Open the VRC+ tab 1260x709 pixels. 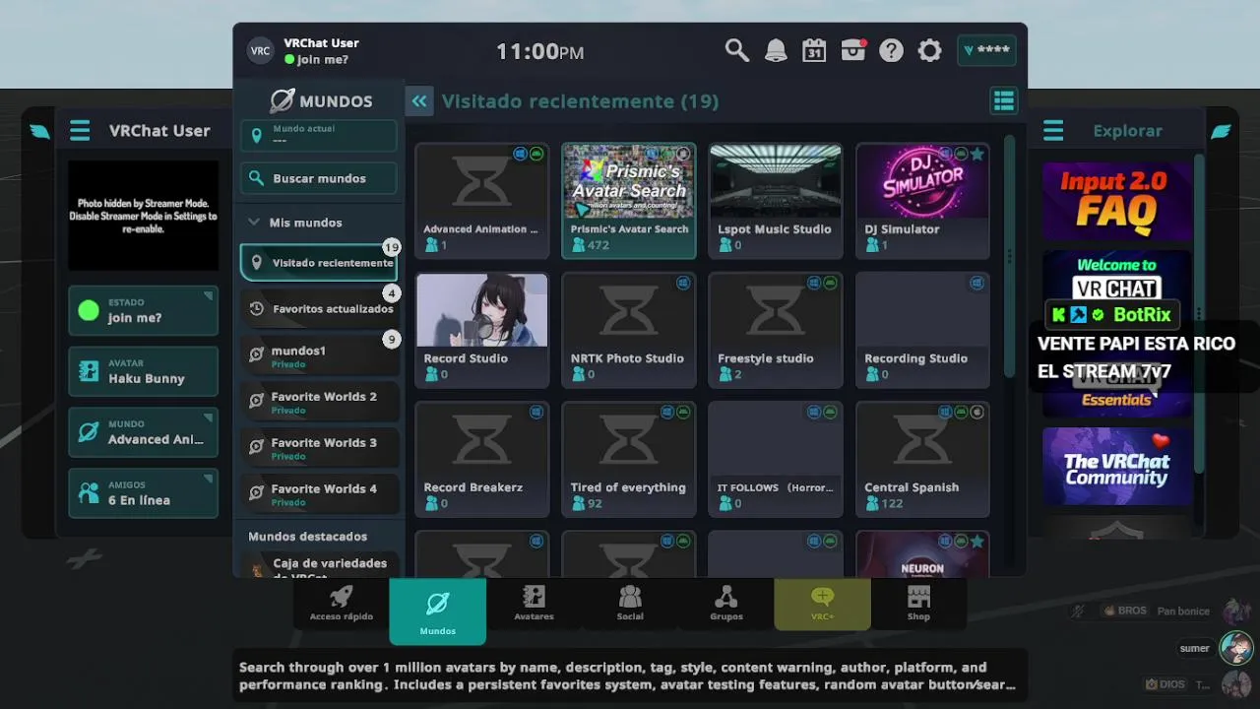click(823, 603)
